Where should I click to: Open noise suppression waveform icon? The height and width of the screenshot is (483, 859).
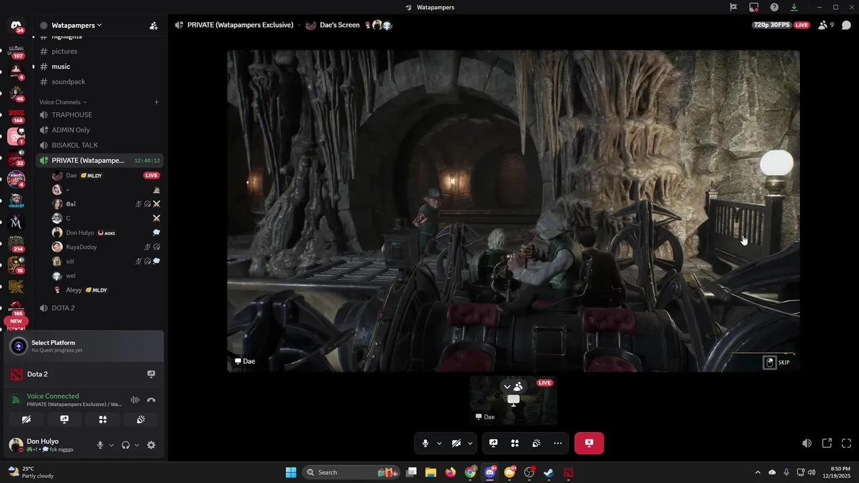135,400
